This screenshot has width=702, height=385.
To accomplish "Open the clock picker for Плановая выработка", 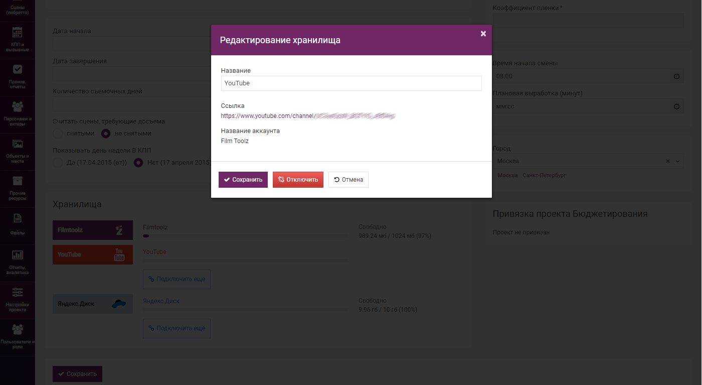I will (676, 106).
